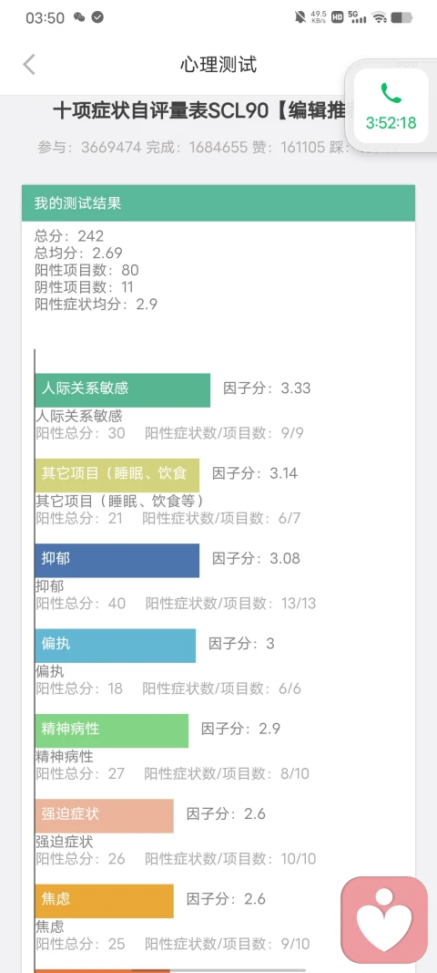Screen dimensions: 437x973
Task: Select the 人际关系敏感 green bar
Action: coord(122,389)
